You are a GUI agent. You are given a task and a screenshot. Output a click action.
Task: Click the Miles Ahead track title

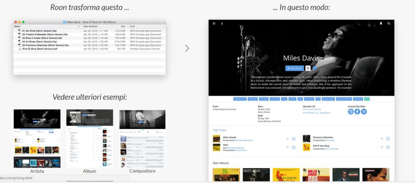[x=229, y=138]
